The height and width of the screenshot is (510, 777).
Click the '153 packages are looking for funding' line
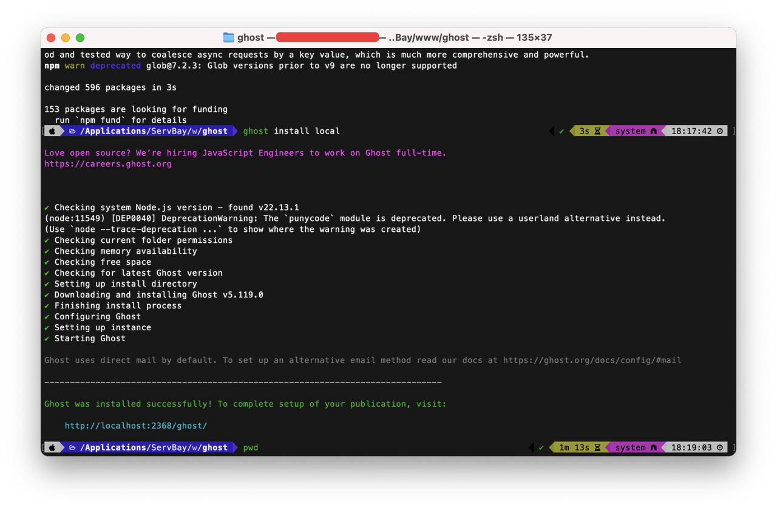(136, 109)
